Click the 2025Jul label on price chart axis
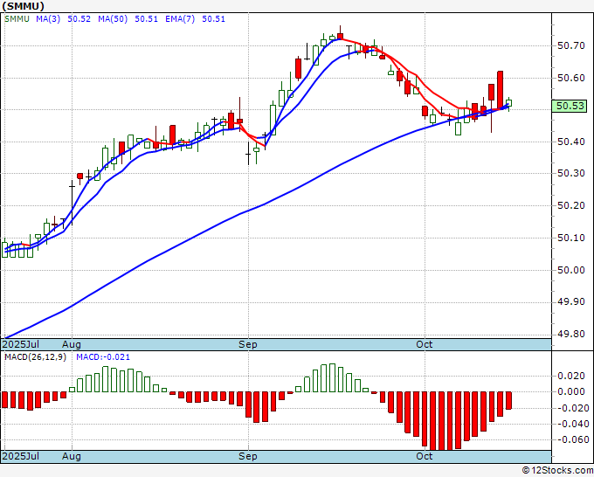Viewport: 594px width, 477px height. (21, 344)
